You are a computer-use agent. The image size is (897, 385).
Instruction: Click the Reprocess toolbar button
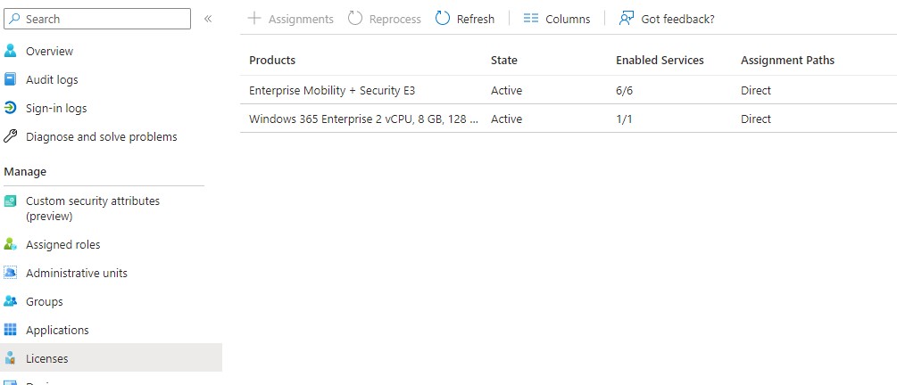[x=384, y=19]
